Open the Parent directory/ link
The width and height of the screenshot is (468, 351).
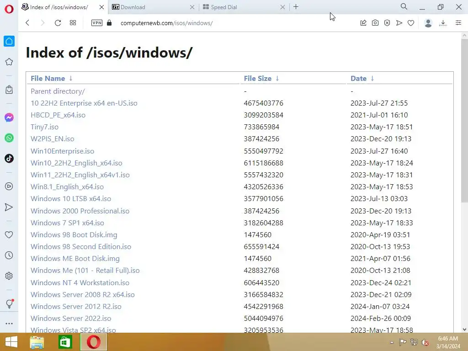pyautogui.click(x=58, y=91)
